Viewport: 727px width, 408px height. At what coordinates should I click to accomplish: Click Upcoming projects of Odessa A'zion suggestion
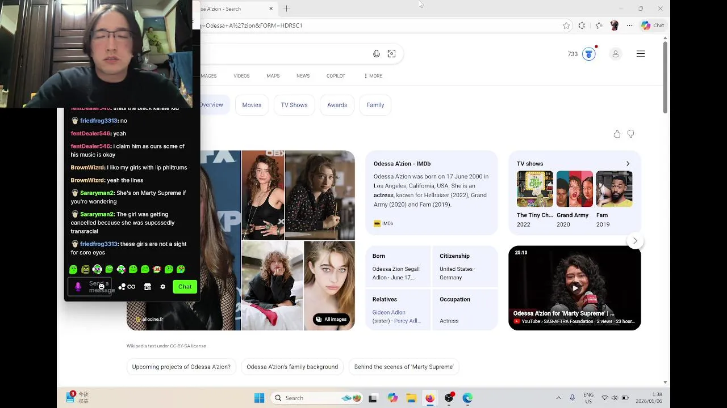click(x=181, y=367)
